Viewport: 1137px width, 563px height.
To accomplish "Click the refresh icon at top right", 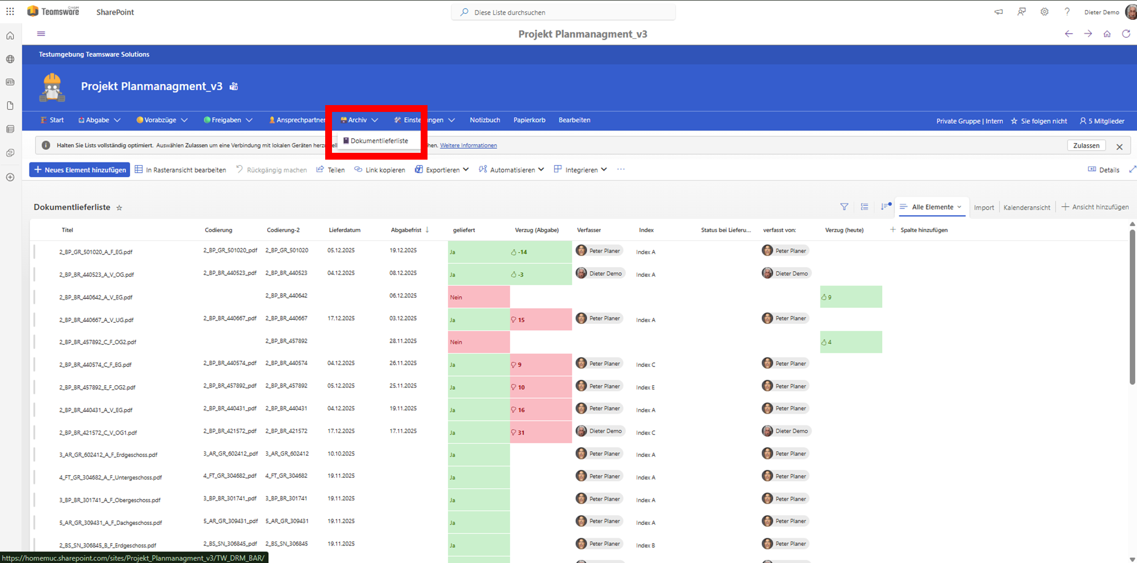I will [1126, 34].
